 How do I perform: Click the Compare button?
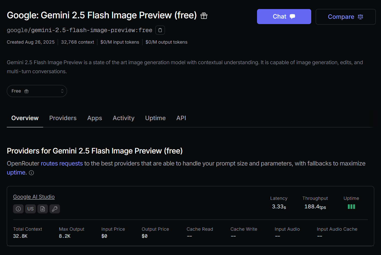(345, 17)
